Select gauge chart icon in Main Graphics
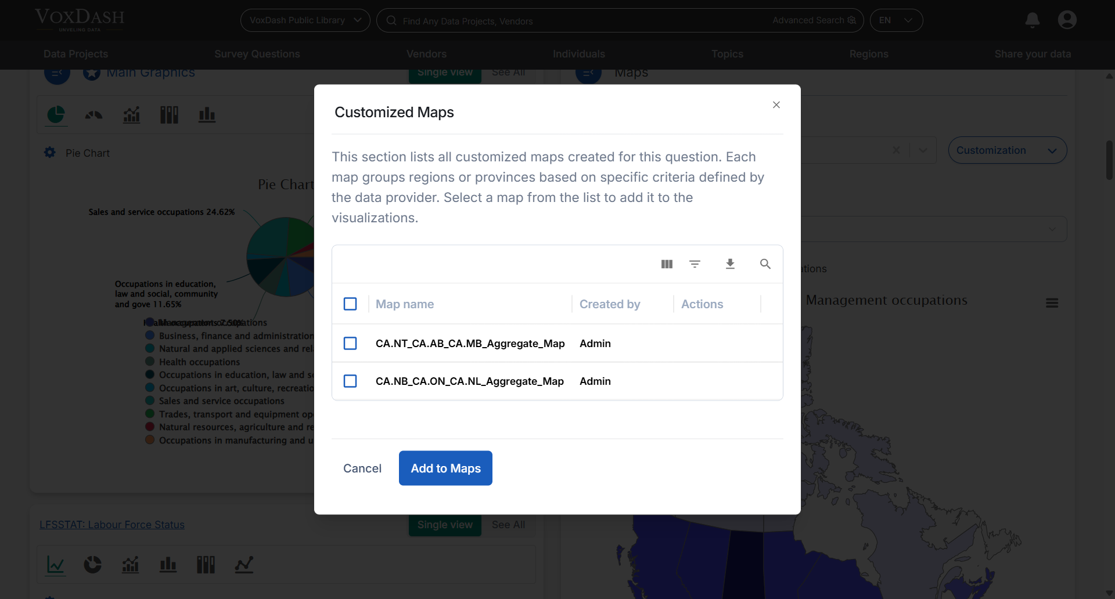1115x599 pixels. pyautogui.click(x=93, y=115)
